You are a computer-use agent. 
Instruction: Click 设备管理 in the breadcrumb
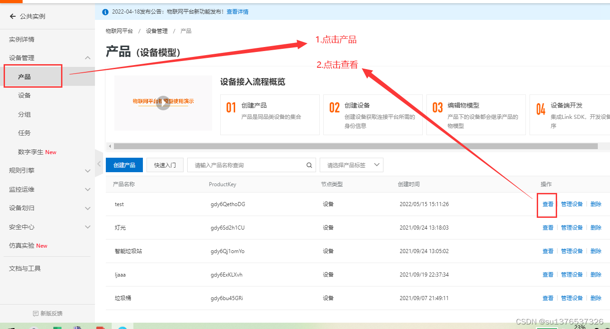[x=156, y=31]
